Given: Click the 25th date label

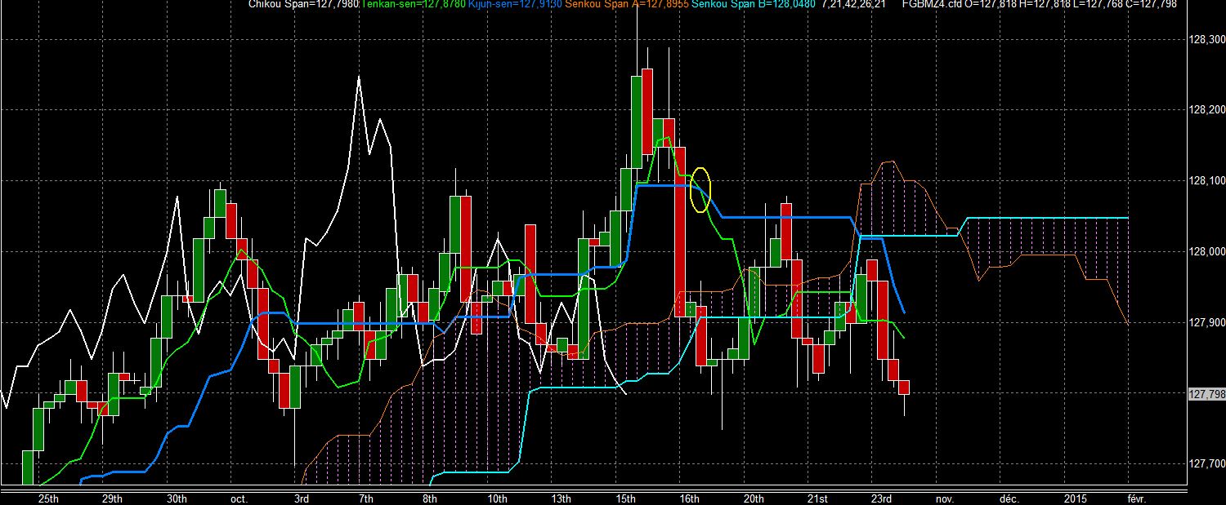Looking at the screenshot, I should (x=48, y=498).
